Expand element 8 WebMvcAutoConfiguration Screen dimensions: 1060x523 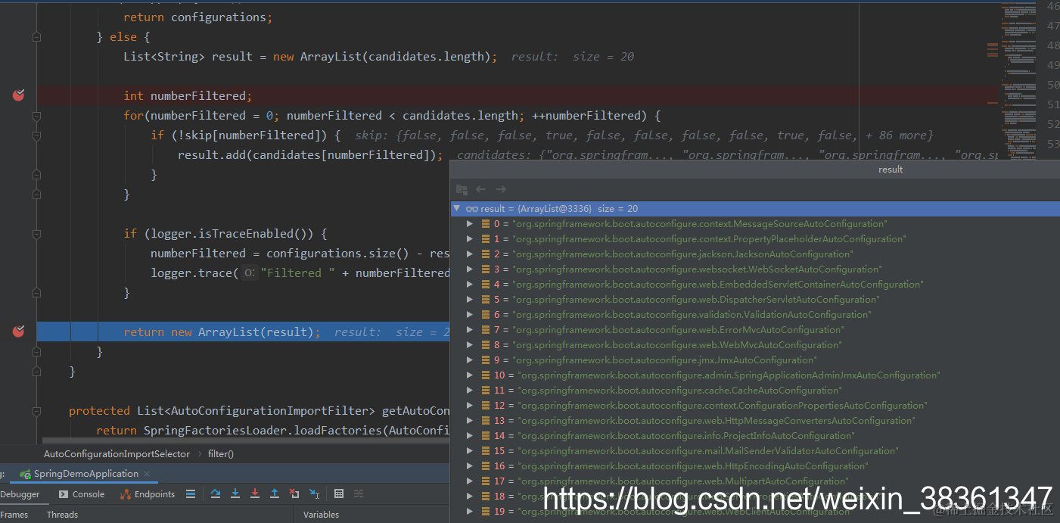(470, 344)
